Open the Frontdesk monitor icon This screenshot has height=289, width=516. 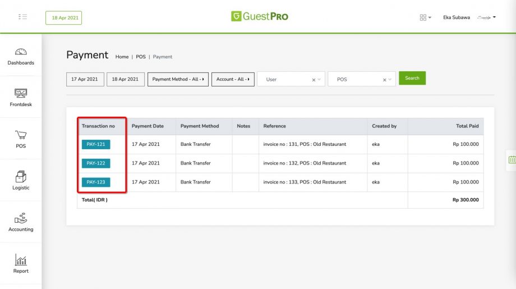21,93
